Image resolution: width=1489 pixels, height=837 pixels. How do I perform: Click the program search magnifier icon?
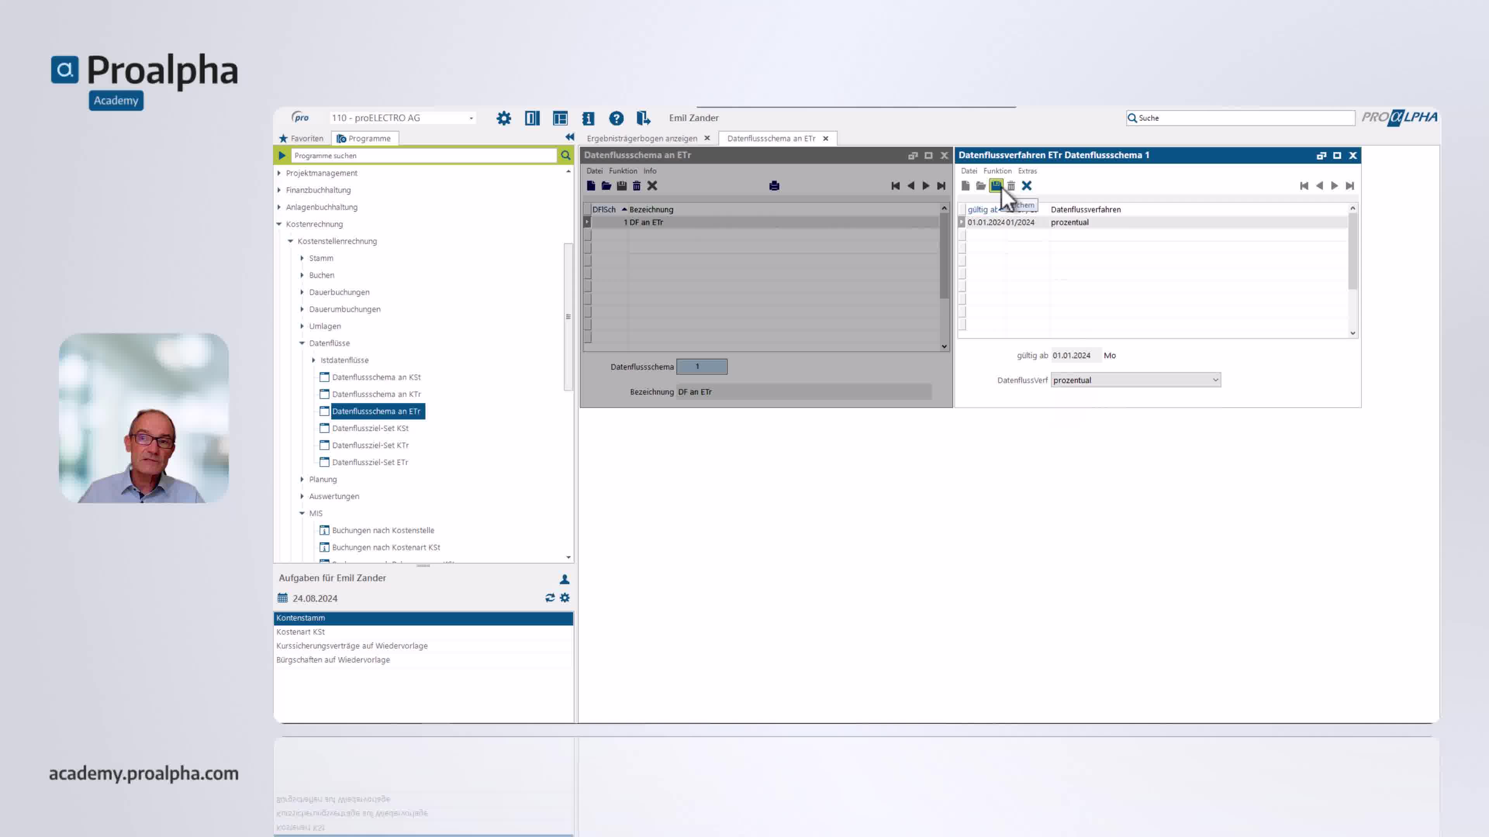tap(565, 155)
